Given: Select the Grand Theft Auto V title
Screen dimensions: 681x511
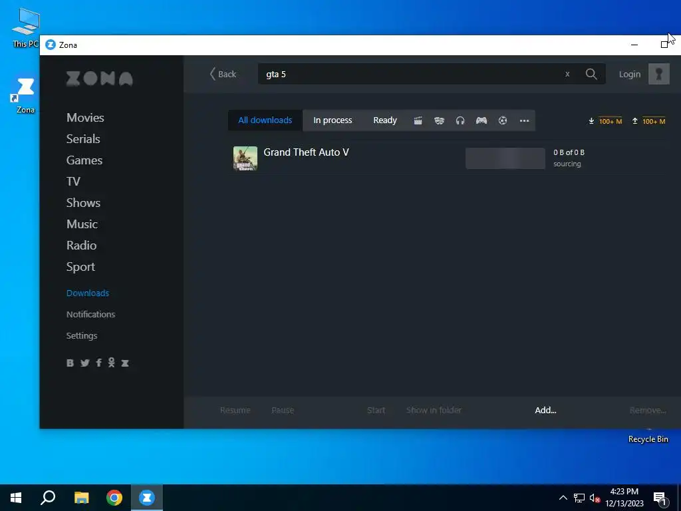Looking at the screenshot, I should click(x=306, y=152).
